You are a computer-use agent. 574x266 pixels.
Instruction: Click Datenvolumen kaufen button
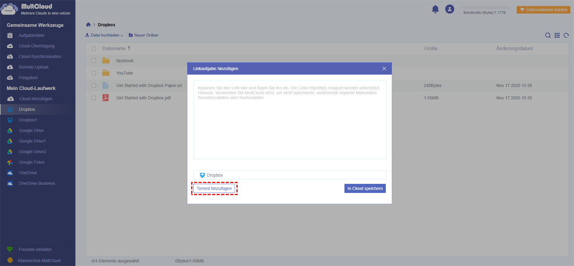pyautogui.click(x=543, y=10)
